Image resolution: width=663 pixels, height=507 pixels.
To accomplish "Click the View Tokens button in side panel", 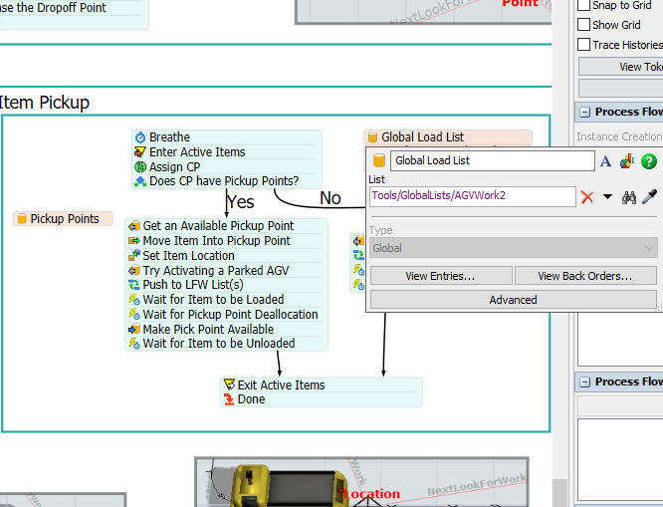I will 620,67.
